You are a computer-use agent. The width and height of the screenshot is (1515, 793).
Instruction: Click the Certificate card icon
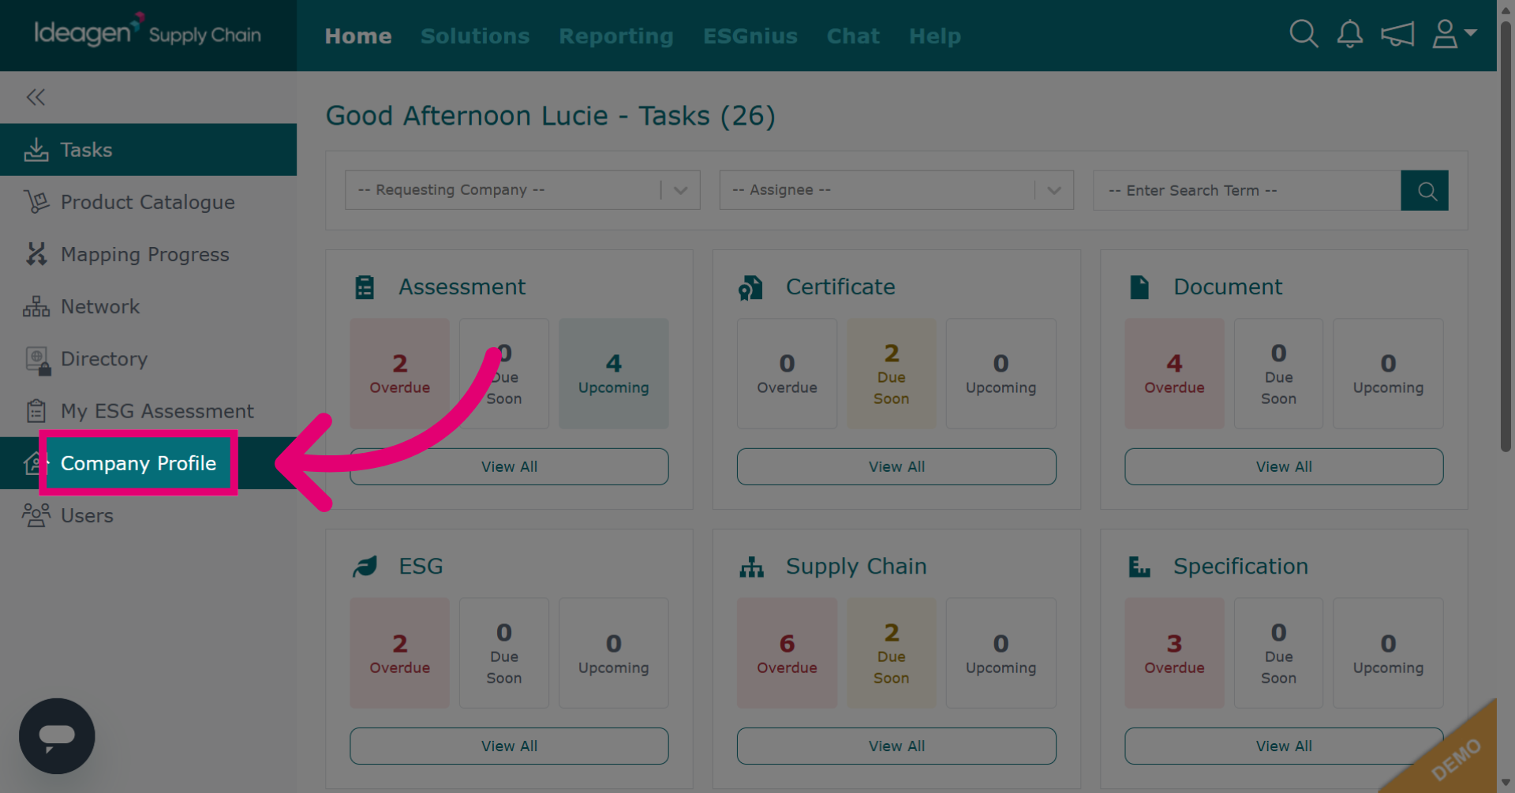[x=750, y=288]
